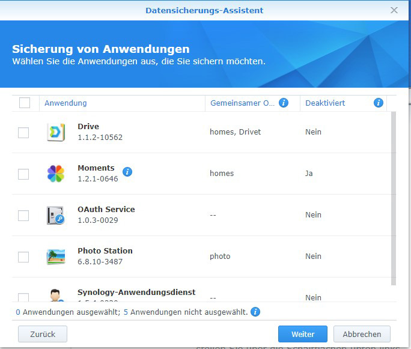The height and width of the screenshot is (349, 411).
Task: Cancel the wizard with Abbrechen
Action: [x=362, y=334]
